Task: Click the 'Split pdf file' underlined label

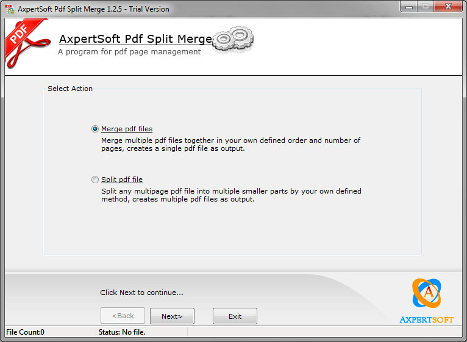Action: (x=122, y=180)
